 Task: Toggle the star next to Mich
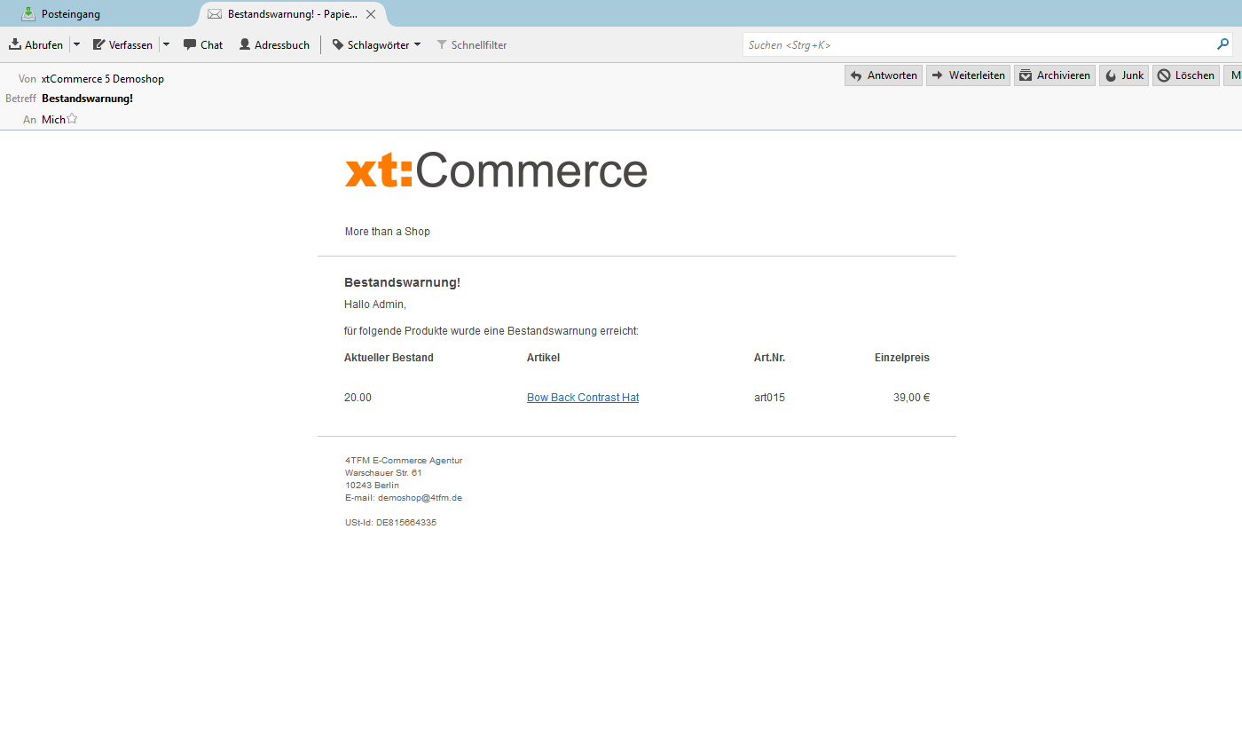[x=72, y=119]
